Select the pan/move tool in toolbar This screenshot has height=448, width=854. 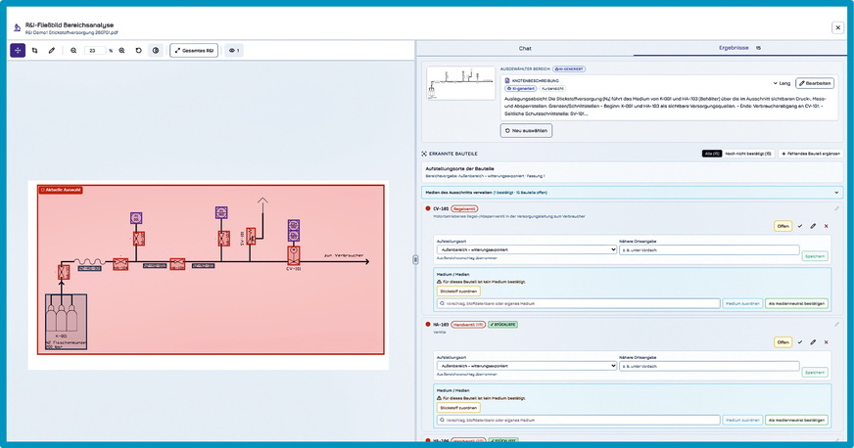pos(18,51)
